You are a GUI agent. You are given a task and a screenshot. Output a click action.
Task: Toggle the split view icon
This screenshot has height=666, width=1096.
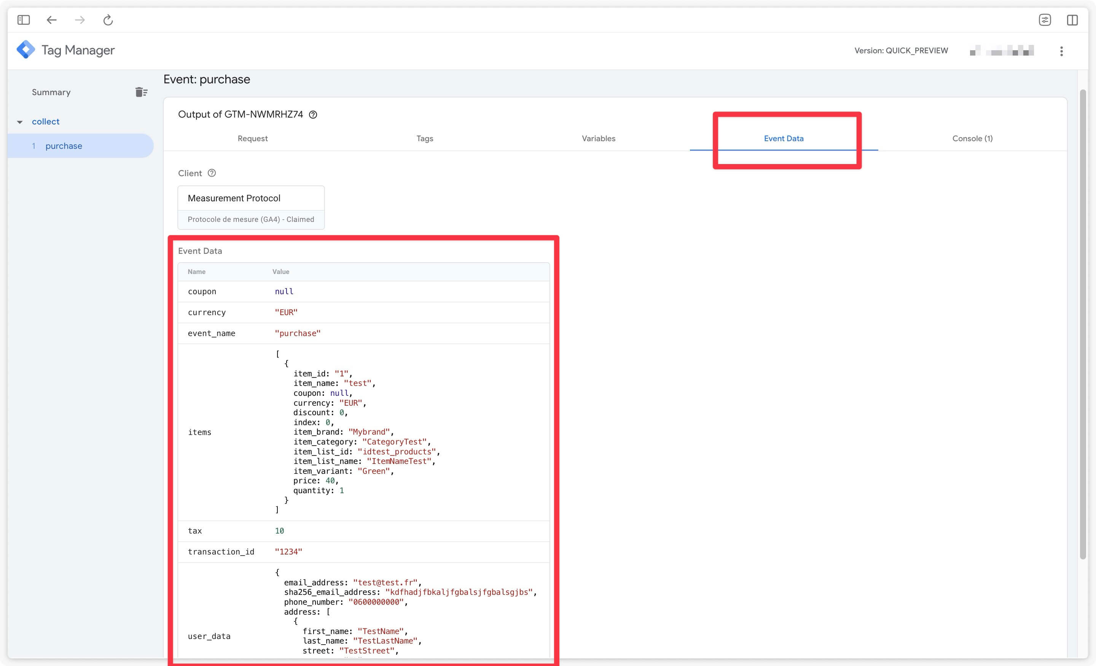(1072, 20)
